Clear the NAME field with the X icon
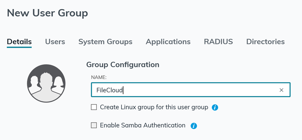The width and height of the screenshot is (302, 140). (281, 90)
